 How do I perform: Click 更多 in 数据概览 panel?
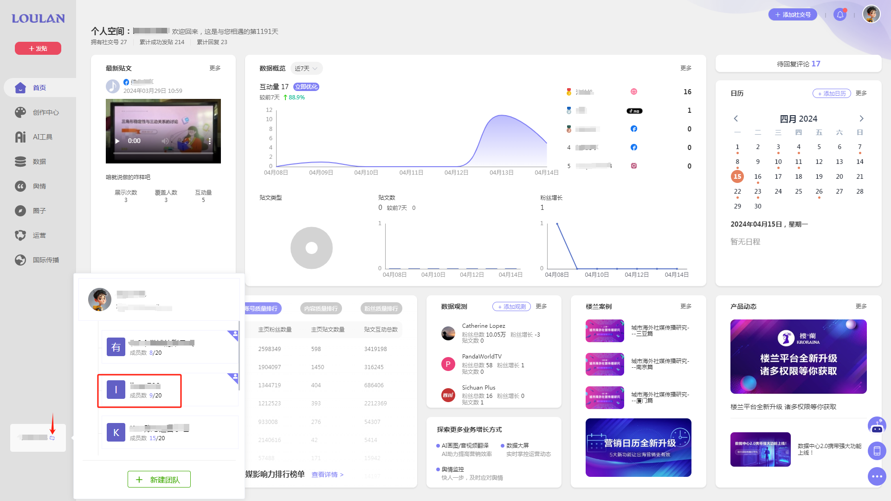(686, 68)
